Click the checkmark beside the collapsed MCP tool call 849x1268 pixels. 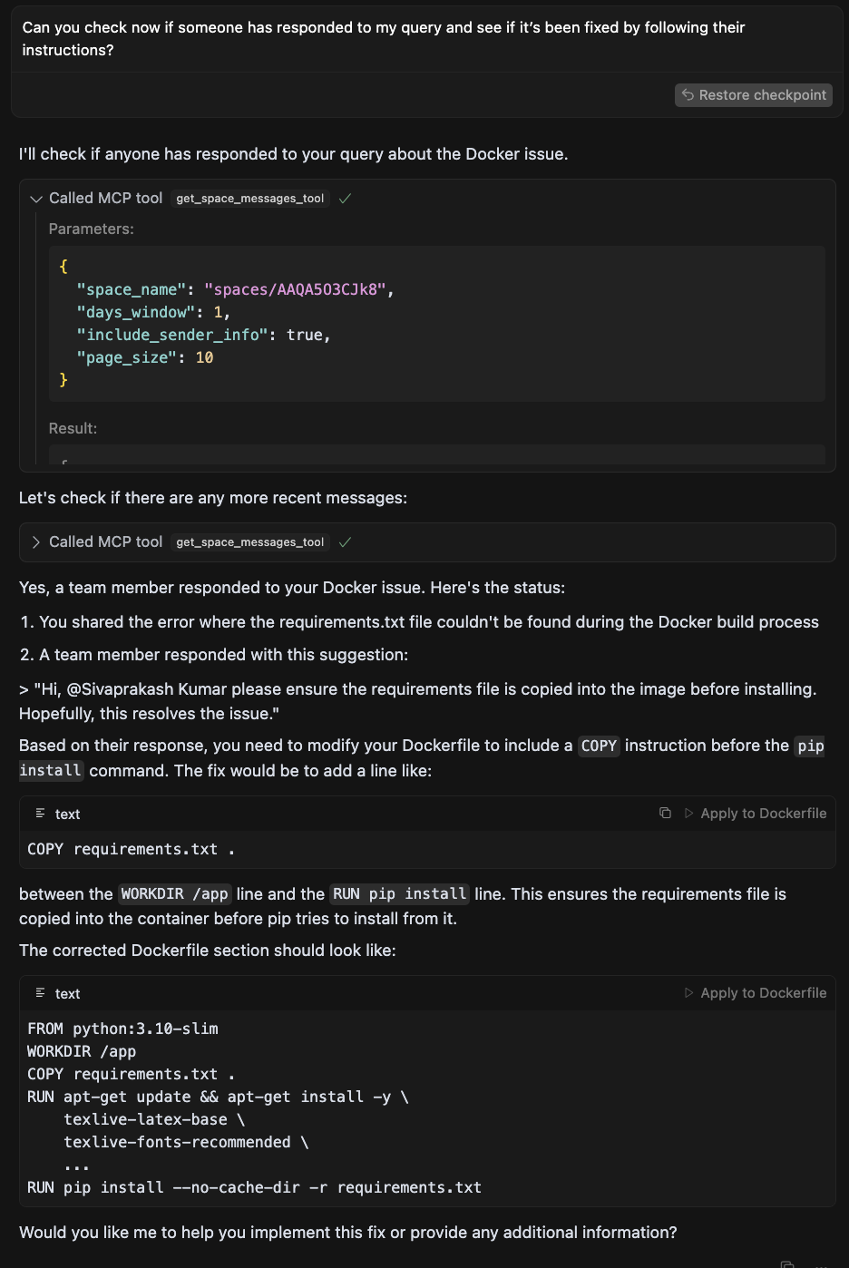(x=345, y=542)
